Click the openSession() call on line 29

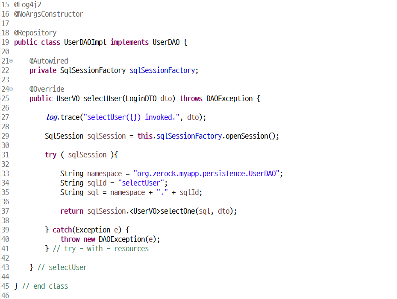point(250,136)
